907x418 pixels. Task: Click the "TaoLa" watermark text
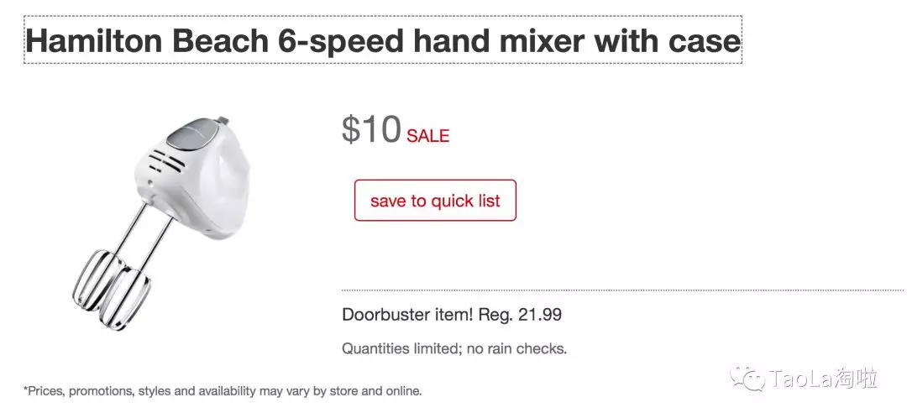coord(800,379)
